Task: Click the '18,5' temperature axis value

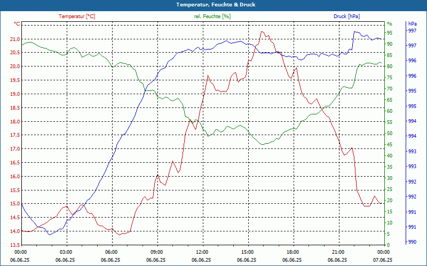Action: pyautogui.click(x=15, y=108)
